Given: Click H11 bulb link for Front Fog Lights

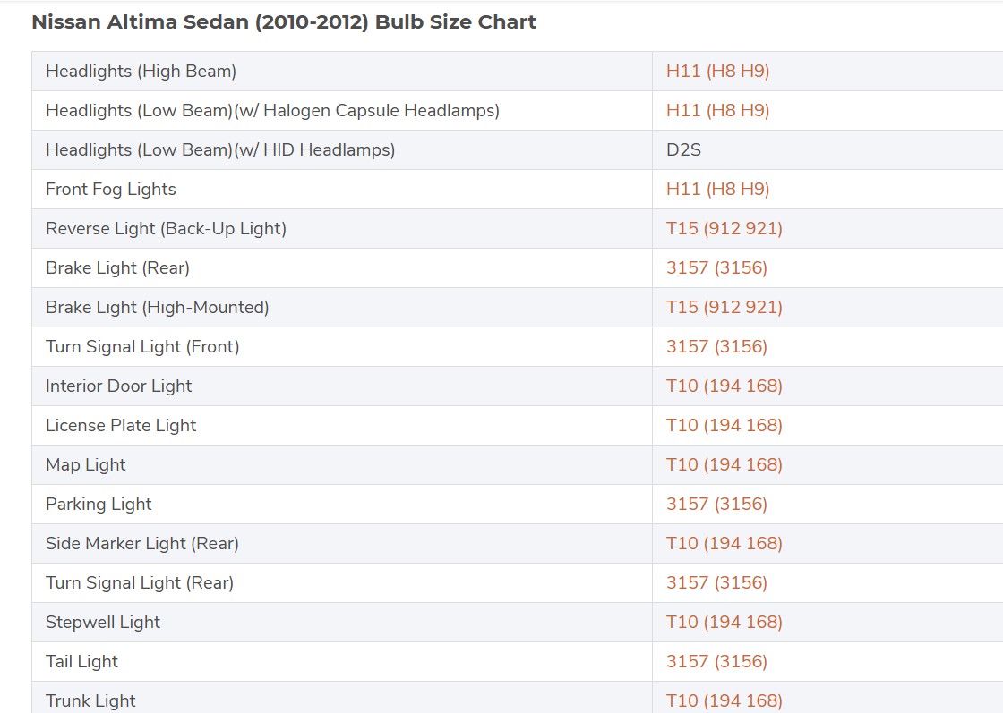Looking at the screenshot, I should click(x=717, y=190).
